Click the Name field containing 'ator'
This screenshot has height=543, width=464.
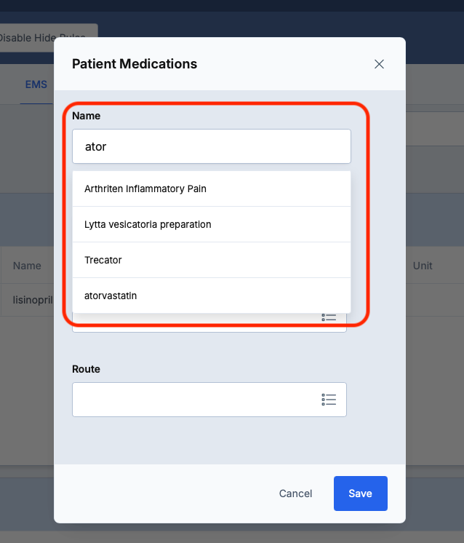tap(211, 146)
